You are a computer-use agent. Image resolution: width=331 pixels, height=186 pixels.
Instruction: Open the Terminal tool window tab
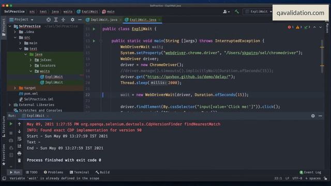click(x=79, y=172)
